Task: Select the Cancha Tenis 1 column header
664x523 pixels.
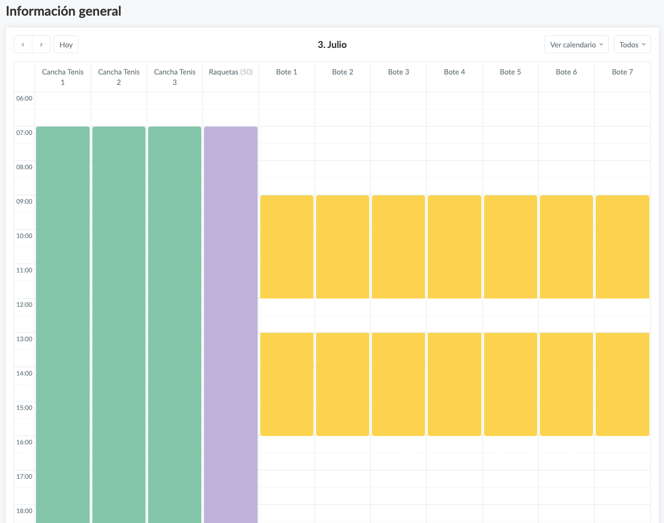Action: (x=63, y=77)
